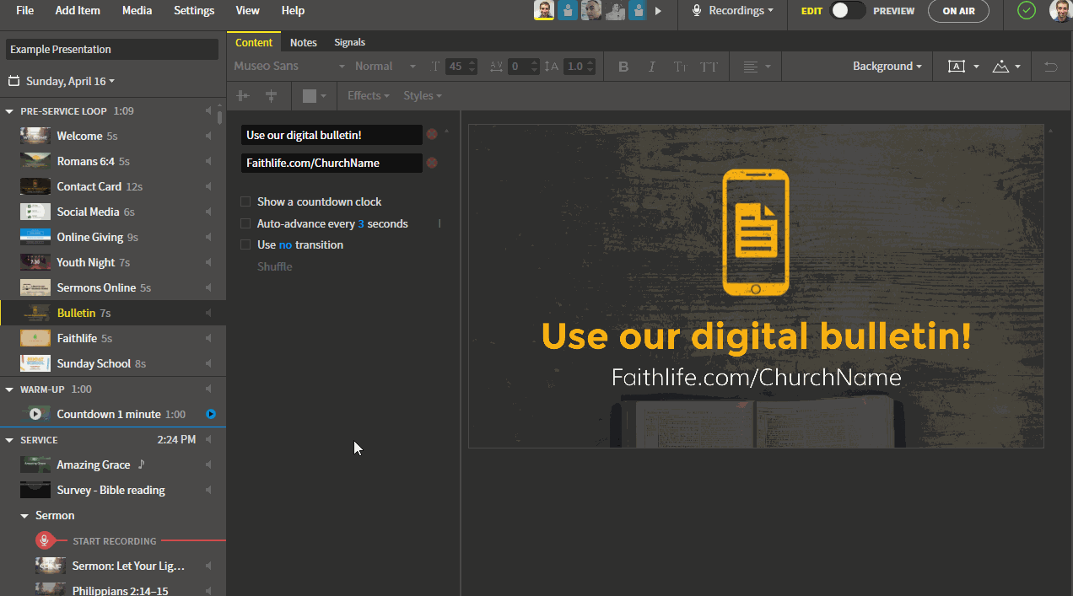The image size is (1073, 596).
Task: Toggle the Edit/Preview switch
Action: click(x=848, y=10)
